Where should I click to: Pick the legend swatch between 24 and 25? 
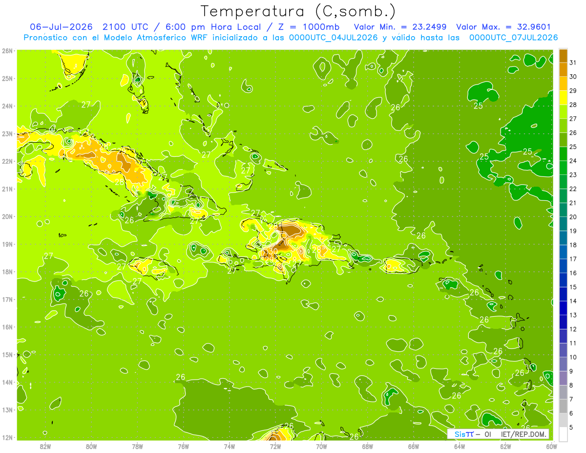(563, 153)
